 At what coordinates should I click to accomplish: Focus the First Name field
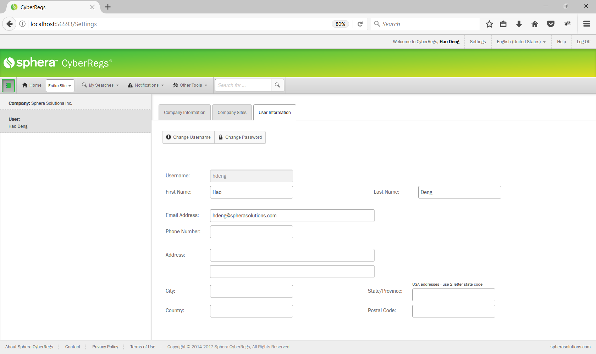pyautogui.click(x=252, y=192)
